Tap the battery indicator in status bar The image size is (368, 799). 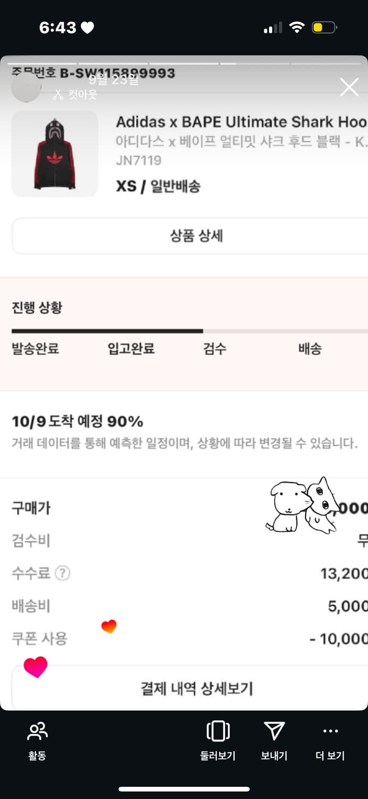click(x=324, y=28)
